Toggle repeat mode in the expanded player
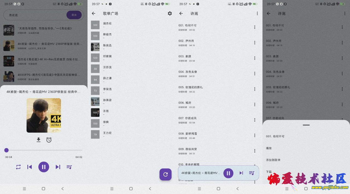 18,167
